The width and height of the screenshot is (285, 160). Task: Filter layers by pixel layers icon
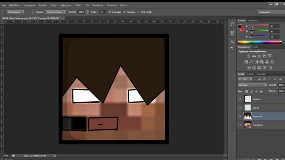(x=259, y=79)
